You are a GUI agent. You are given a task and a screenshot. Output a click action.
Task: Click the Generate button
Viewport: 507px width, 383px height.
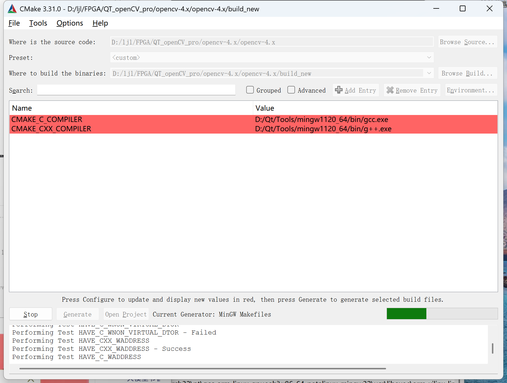(x=77, y=314)
